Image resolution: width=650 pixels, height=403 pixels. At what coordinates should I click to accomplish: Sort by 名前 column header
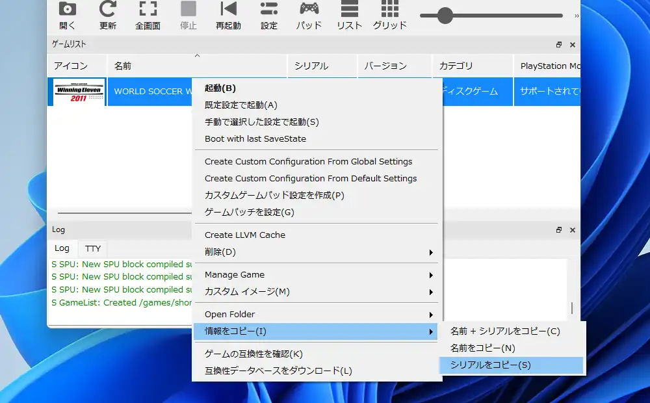pyautogui.click(x=123, y=66)
